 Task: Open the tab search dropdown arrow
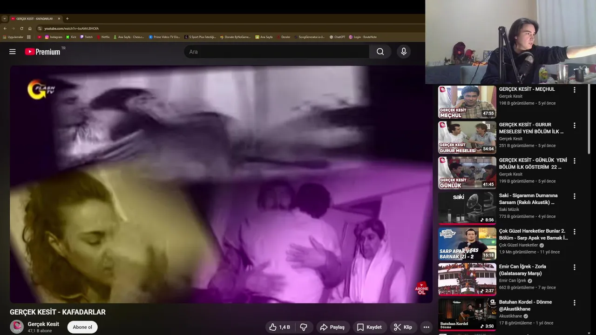tap(4, 19)
